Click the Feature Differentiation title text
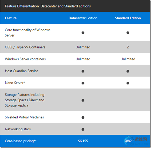The image size is (151, 148). click(48, 6)
